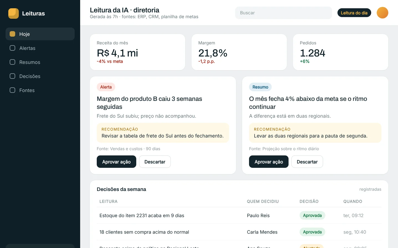The height and width of the screenshot is (248, 398).
Task: Click the 'seg, 10:40' timestamp
Action: tap(355, 232)
